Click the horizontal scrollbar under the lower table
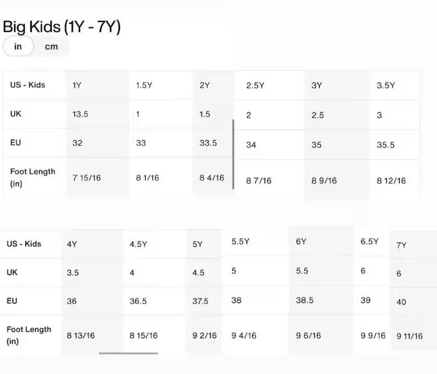 (128, 354)
